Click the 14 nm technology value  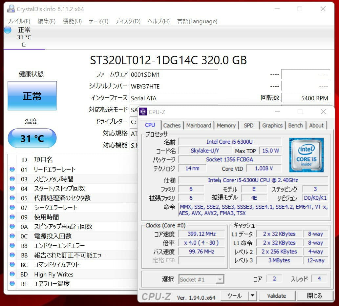click(x=192, y=168)
